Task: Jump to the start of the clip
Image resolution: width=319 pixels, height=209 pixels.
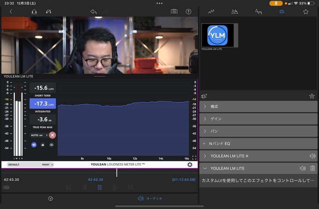Action: click(69, 188)
